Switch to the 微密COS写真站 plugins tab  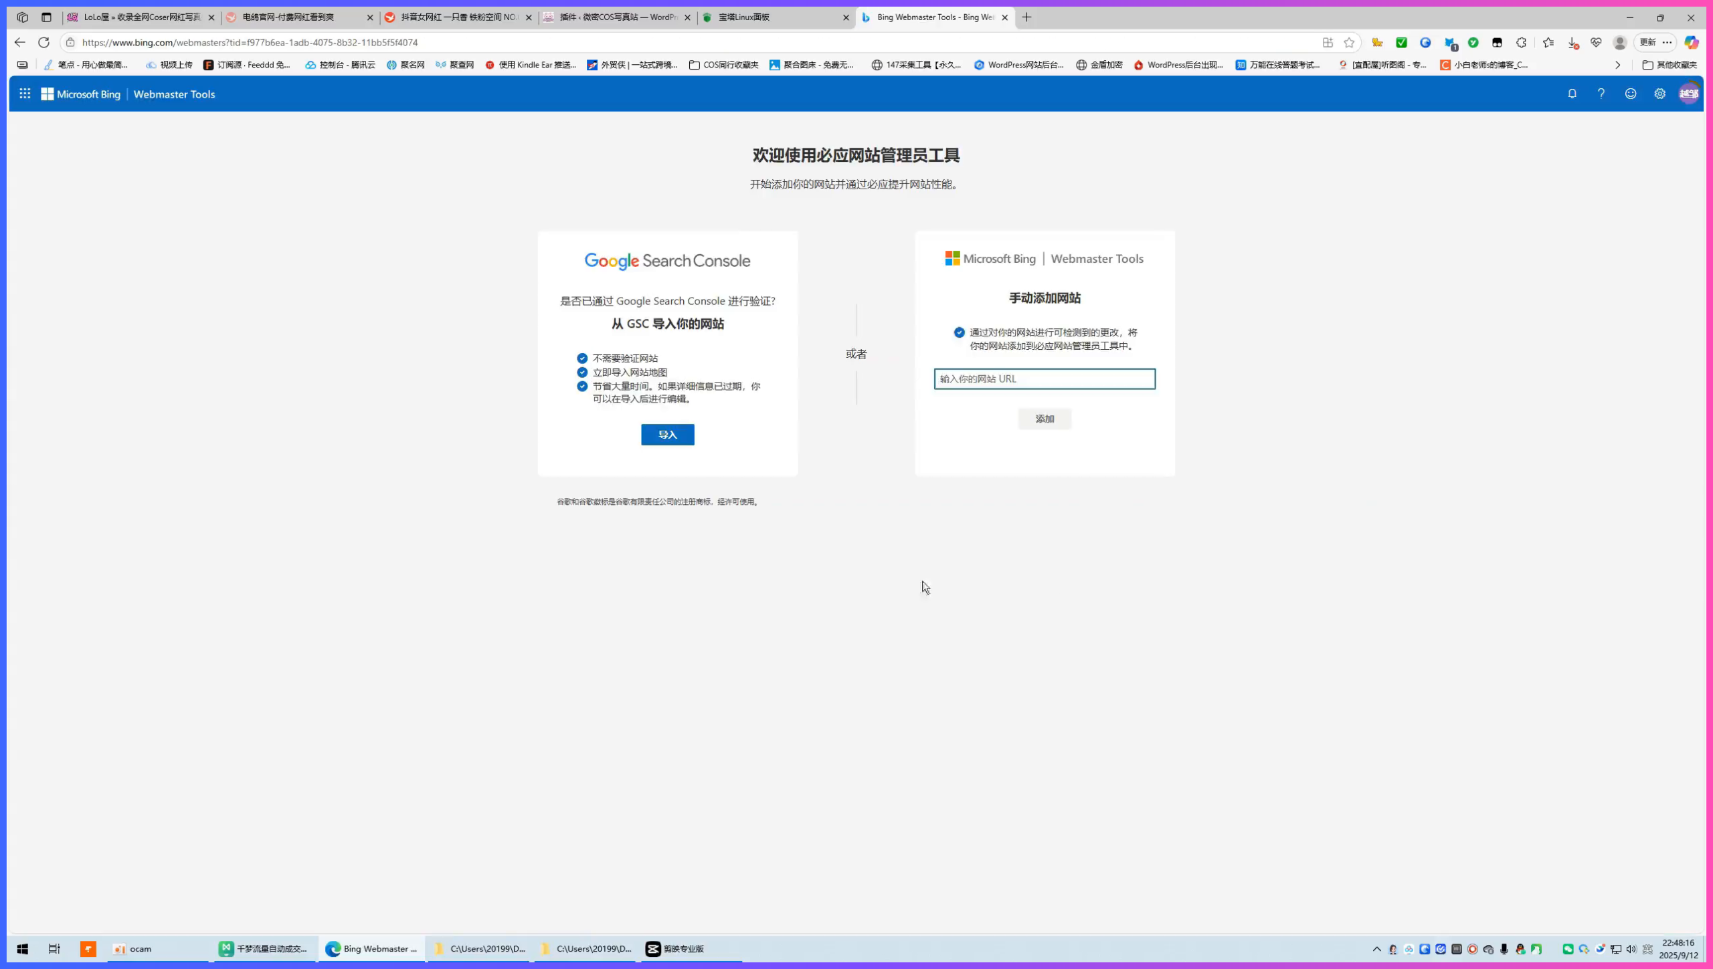[617, 17]
